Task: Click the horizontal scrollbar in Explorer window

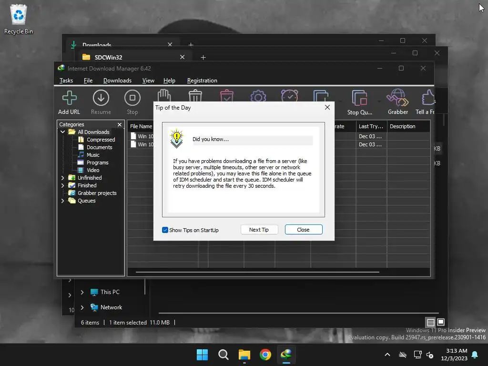Action: point(298,313)
